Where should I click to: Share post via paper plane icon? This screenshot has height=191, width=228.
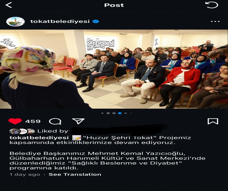point(78,121)
